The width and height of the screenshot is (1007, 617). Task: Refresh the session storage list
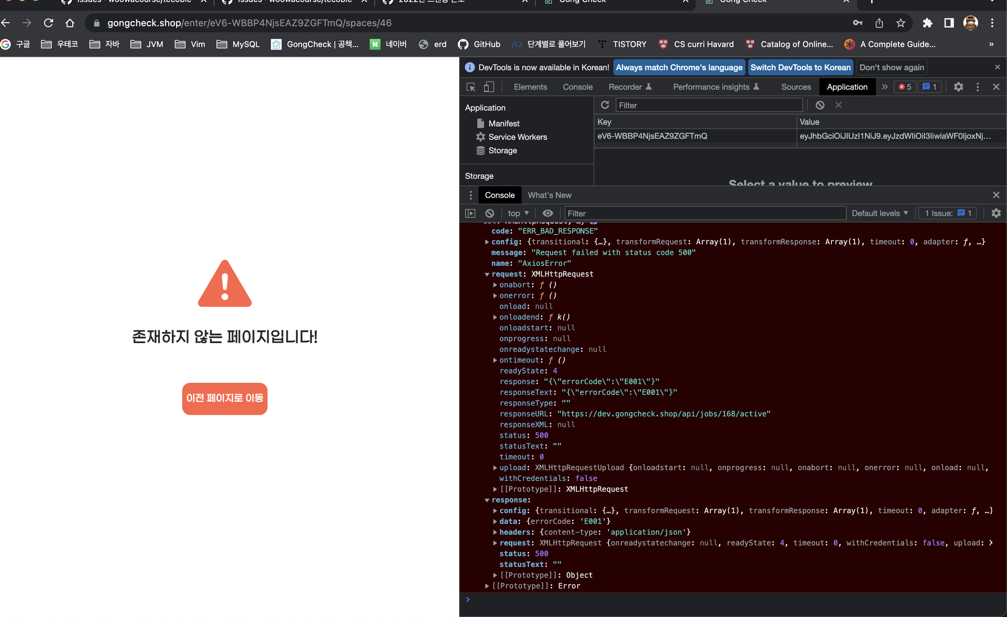[605, 105]
